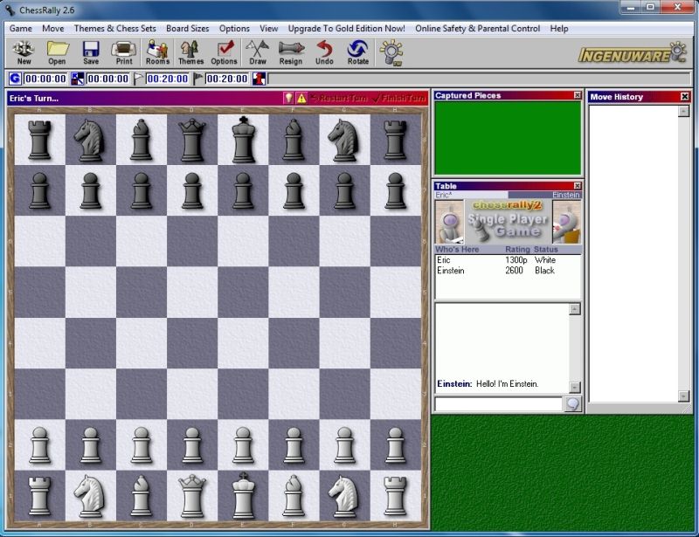
Task: Close the Captured Pieces panel
Action: click(x=578, y=95)
